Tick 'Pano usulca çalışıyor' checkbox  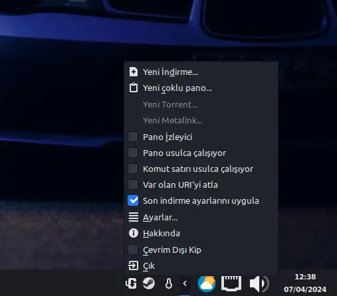pyautogui.click(x=133, y=153)
